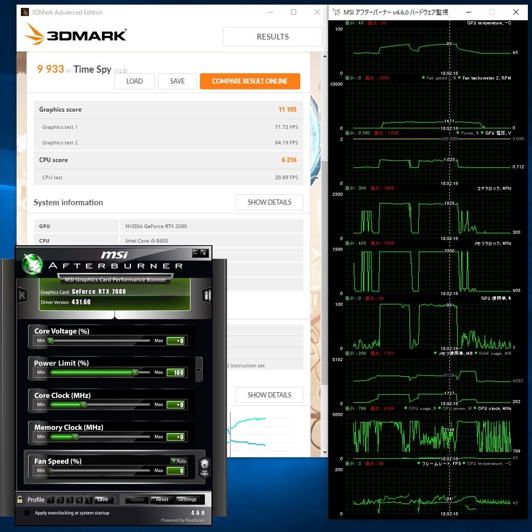Open Afterburner Settings
The width and height of the screenshot is (532, 532).
[x=187, y=499]
